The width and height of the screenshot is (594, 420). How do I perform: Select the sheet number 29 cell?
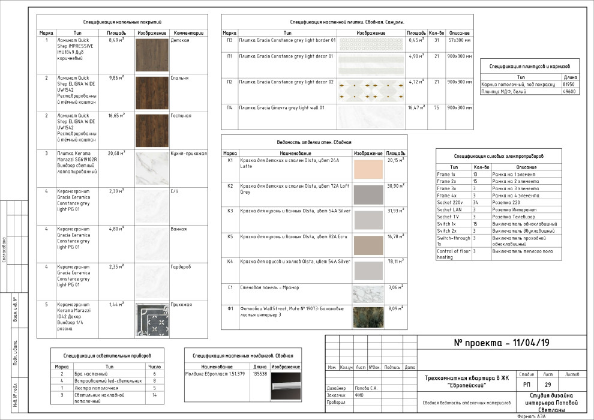(547, 385)
